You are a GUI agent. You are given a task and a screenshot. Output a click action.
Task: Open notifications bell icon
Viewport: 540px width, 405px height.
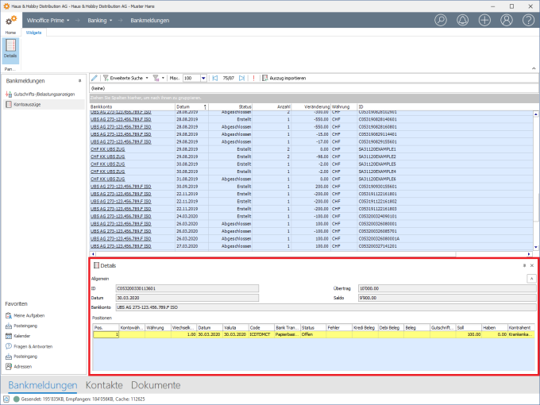pos(462,20)
